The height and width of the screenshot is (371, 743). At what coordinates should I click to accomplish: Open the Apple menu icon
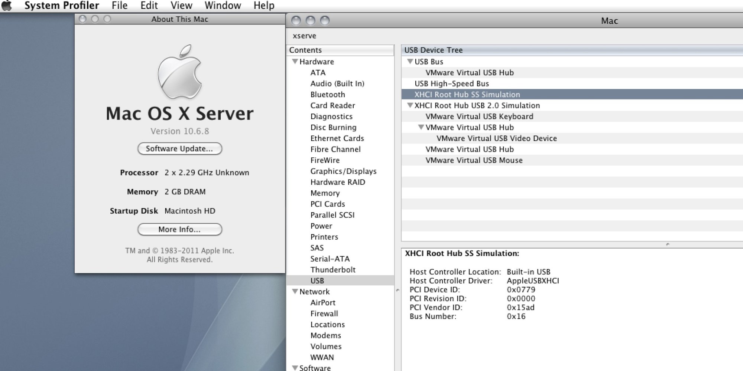pyautogui.click(x=7, y=6)
